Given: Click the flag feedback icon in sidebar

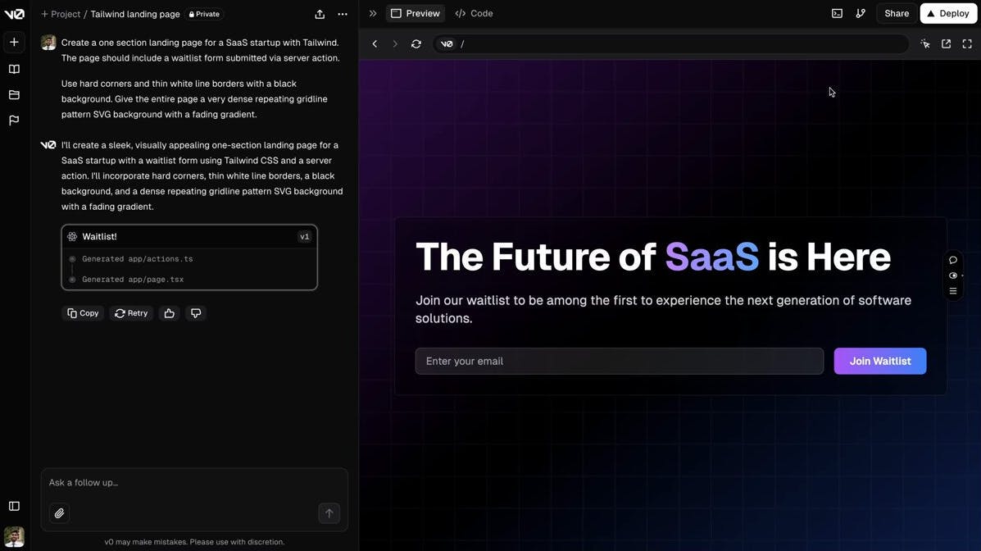Looking at the screenshot, I should click(14, 121).
